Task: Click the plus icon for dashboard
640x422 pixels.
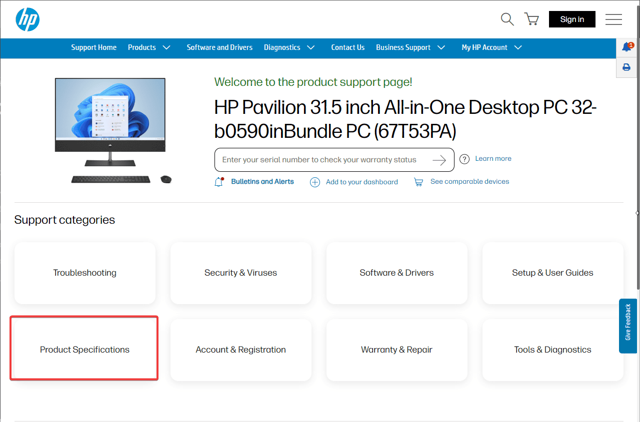Action: (x=315, y=182)
